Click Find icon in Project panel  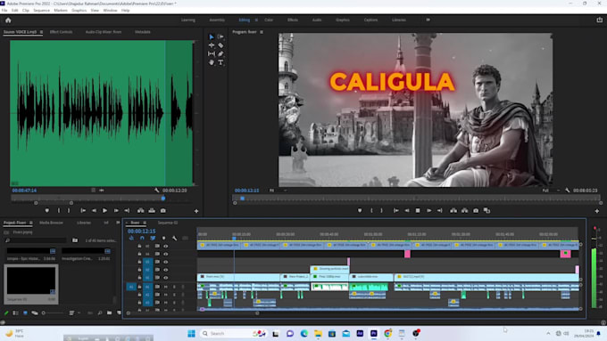[100, 313]
